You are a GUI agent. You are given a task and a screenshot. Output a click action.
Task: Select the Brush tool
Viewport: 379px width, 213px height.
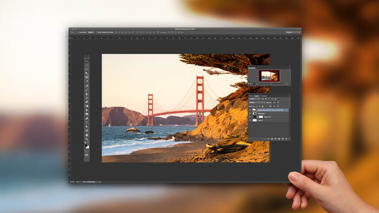pos(87,90)
